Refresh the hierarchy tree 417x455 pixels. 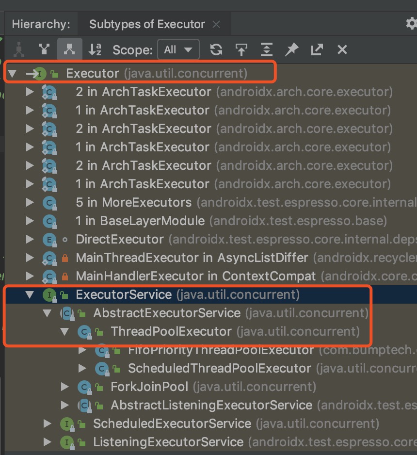216,49
